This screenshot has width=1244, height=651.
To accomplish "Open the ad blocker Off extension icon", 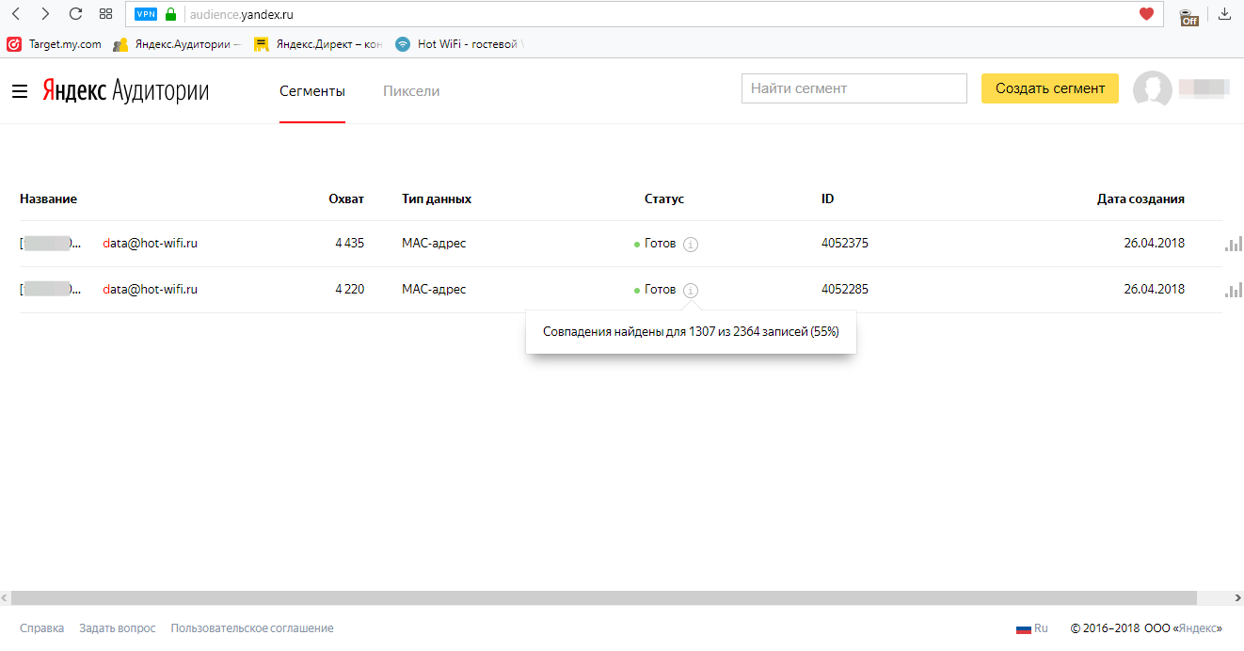I will point(1189,15).
